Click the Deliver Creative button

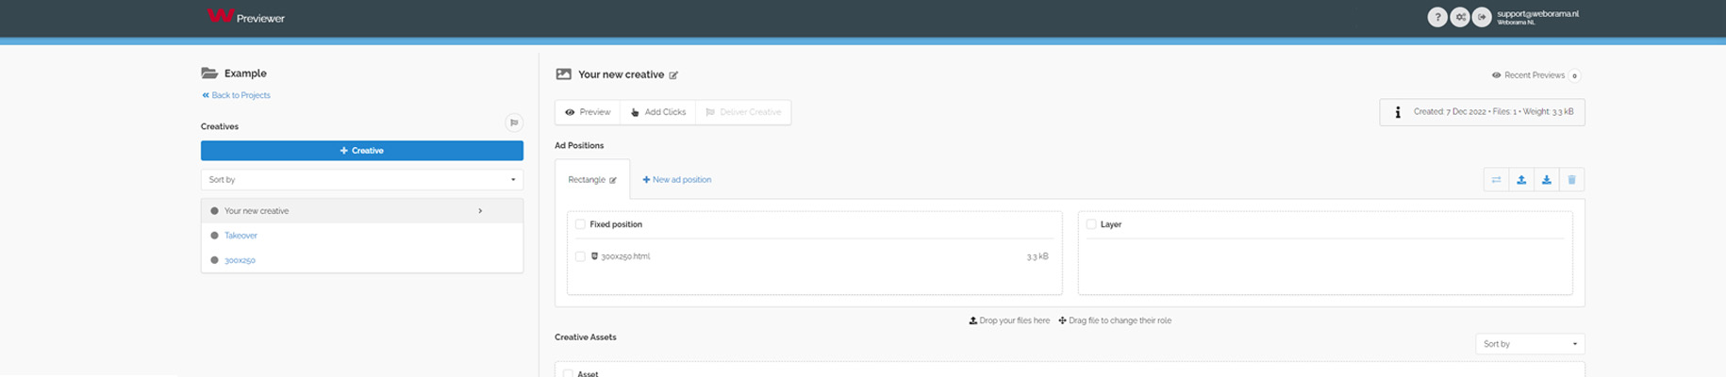pos(743,112)
